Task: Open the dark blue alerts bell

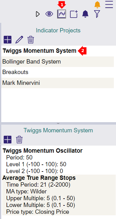Action: [x=85, y=14]
